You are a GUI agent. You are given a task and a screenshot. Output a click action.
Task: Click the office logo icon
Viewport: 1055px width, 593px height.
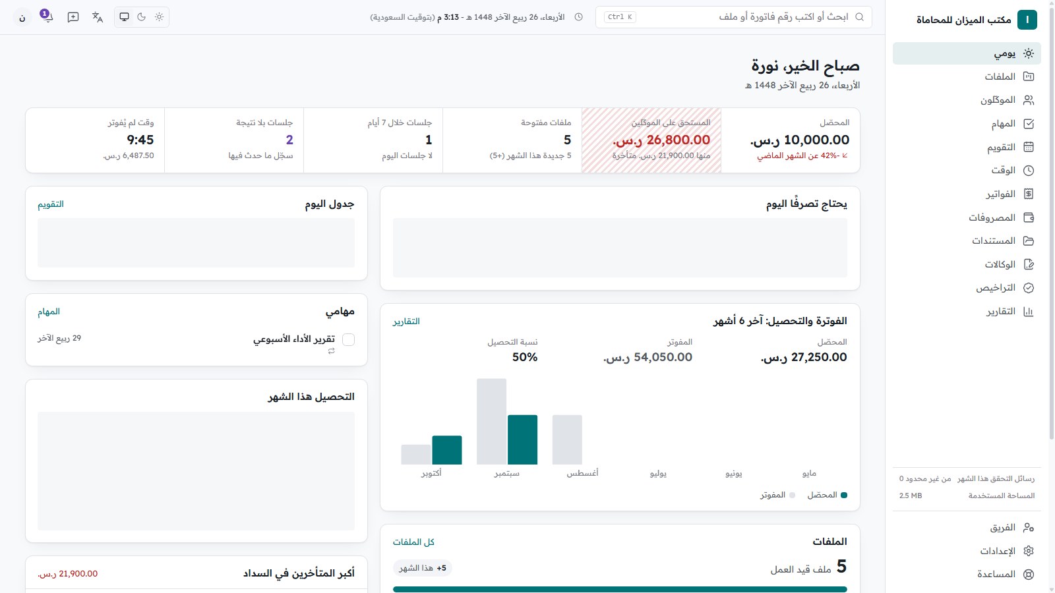point(1027,20)
